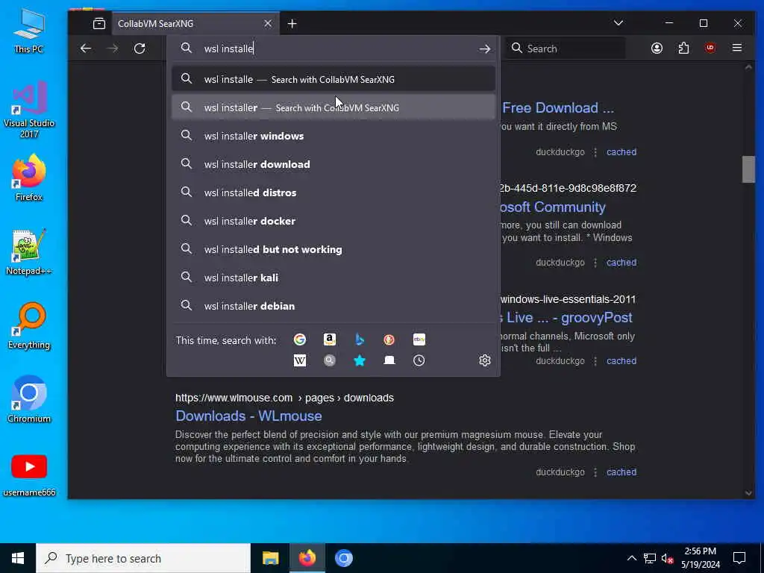Expand the list all tabs chevron

point(619,23)
